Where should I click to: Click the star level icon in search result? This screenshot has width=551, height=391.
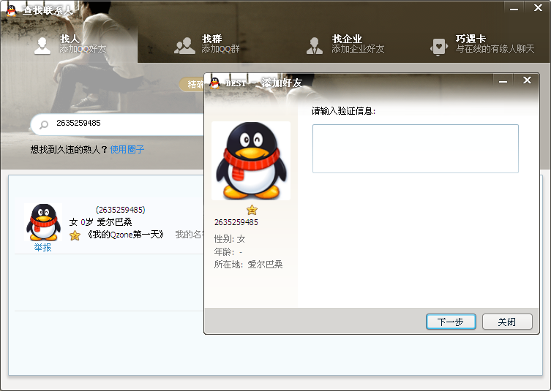pos(75,235)
